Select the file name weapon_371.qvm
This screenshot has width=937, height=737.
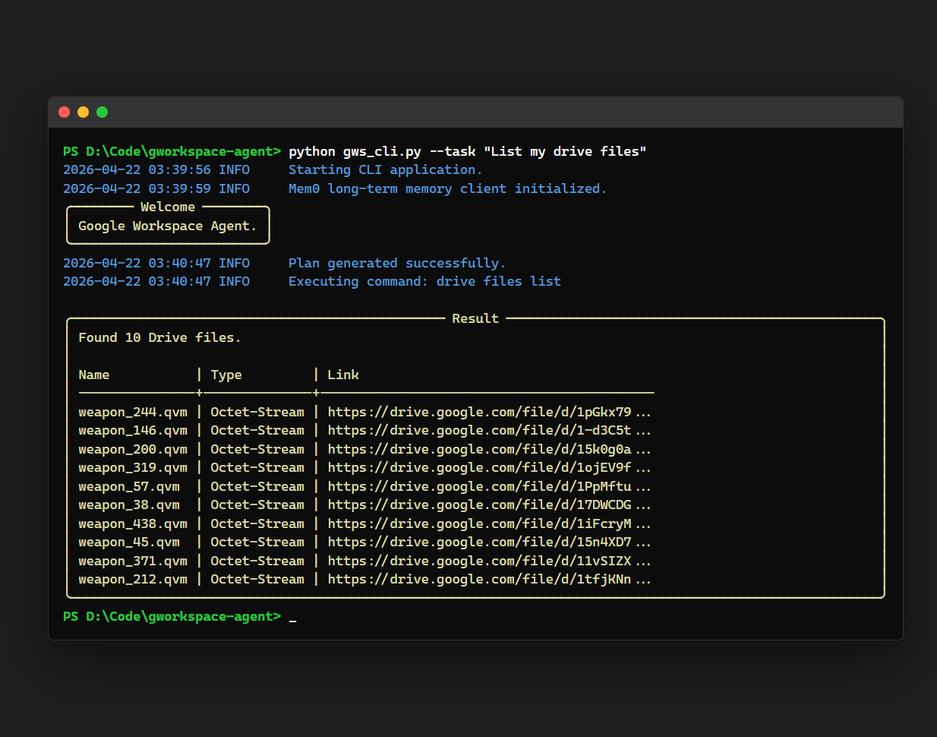click(133, 561)
